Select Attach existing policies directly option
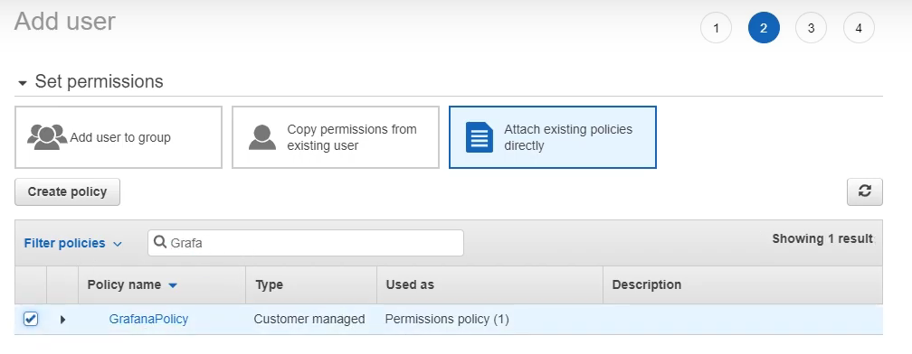The height and width of the screenshot is (354, 912). pyautogui.click(x=553, y=137)
